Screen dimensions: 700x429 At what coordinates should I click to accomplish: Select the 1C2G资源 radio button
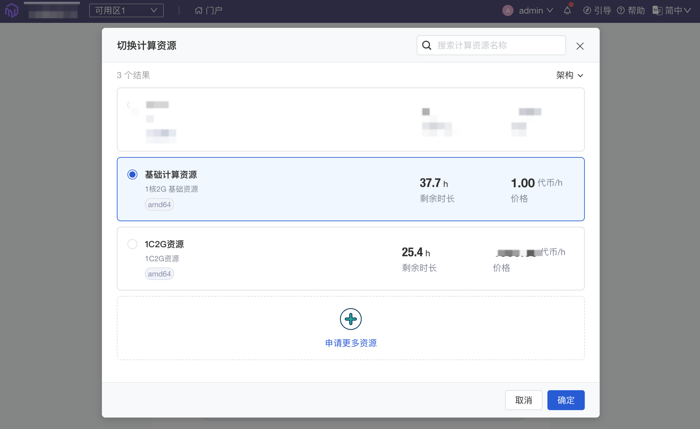coord(132,244)
